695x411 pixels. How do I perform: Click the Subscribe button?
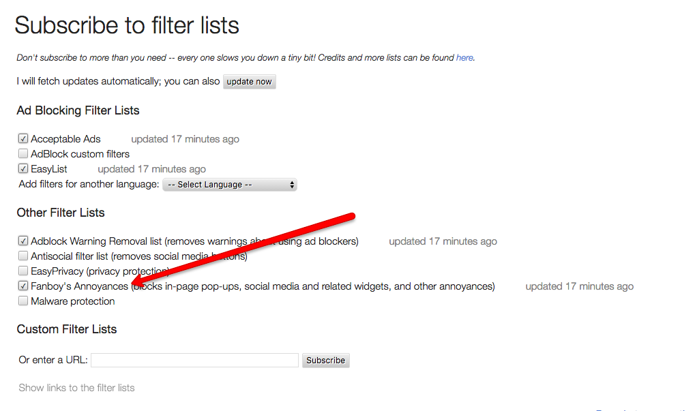click(x=325, y=360)
